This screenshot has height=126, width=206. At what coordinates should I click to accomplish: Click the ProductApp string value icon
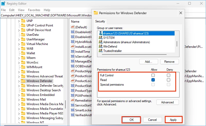point(73,71)
